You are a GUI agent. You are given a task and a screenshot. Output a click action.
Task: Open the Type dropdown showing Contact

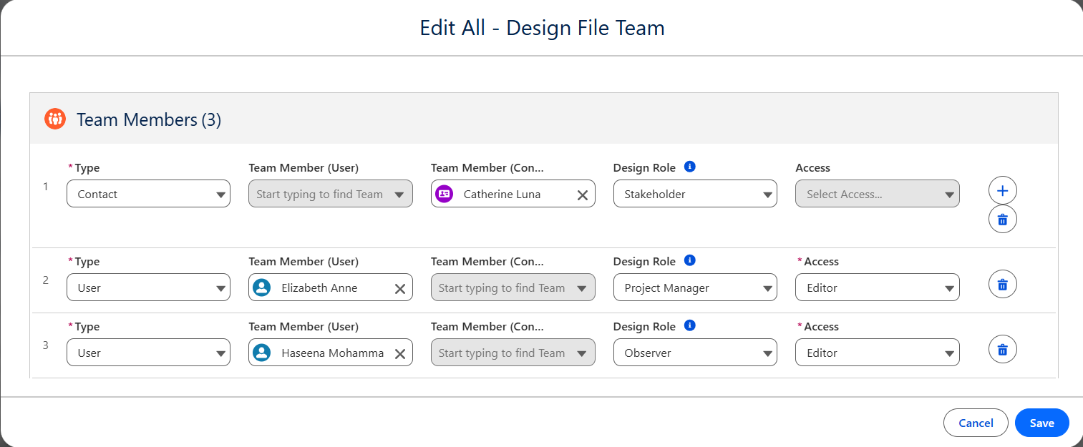[x=148, y=194]
